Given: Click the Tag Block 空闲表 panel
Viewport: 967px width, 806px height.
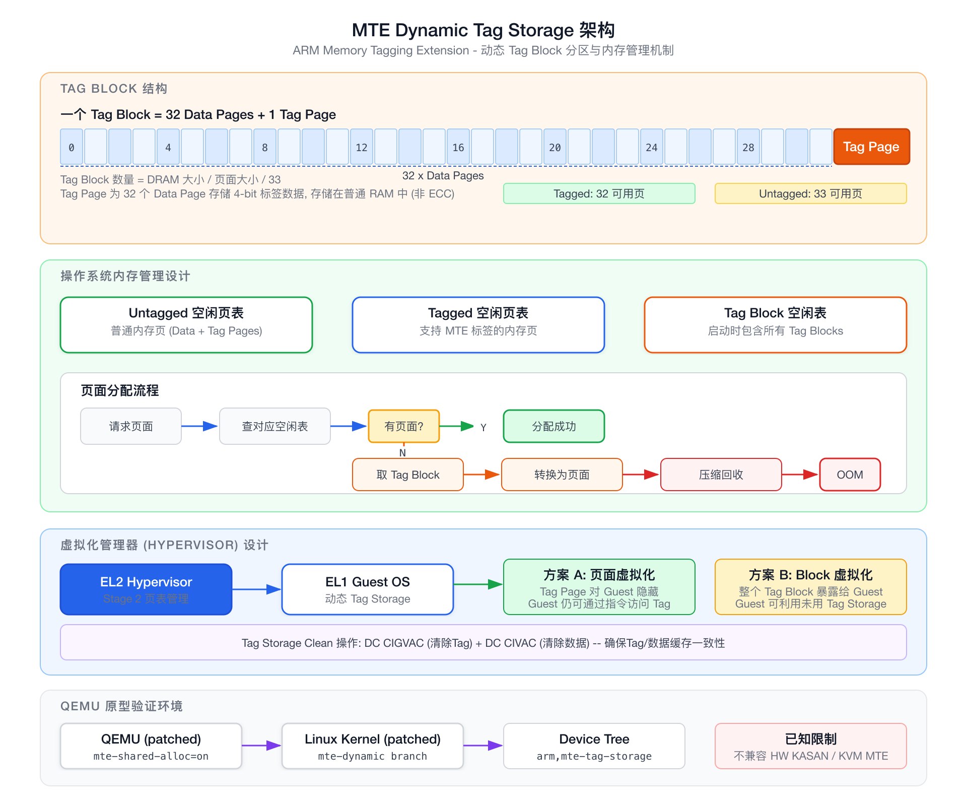Looking at the screenshot, I should click(775, 324).
